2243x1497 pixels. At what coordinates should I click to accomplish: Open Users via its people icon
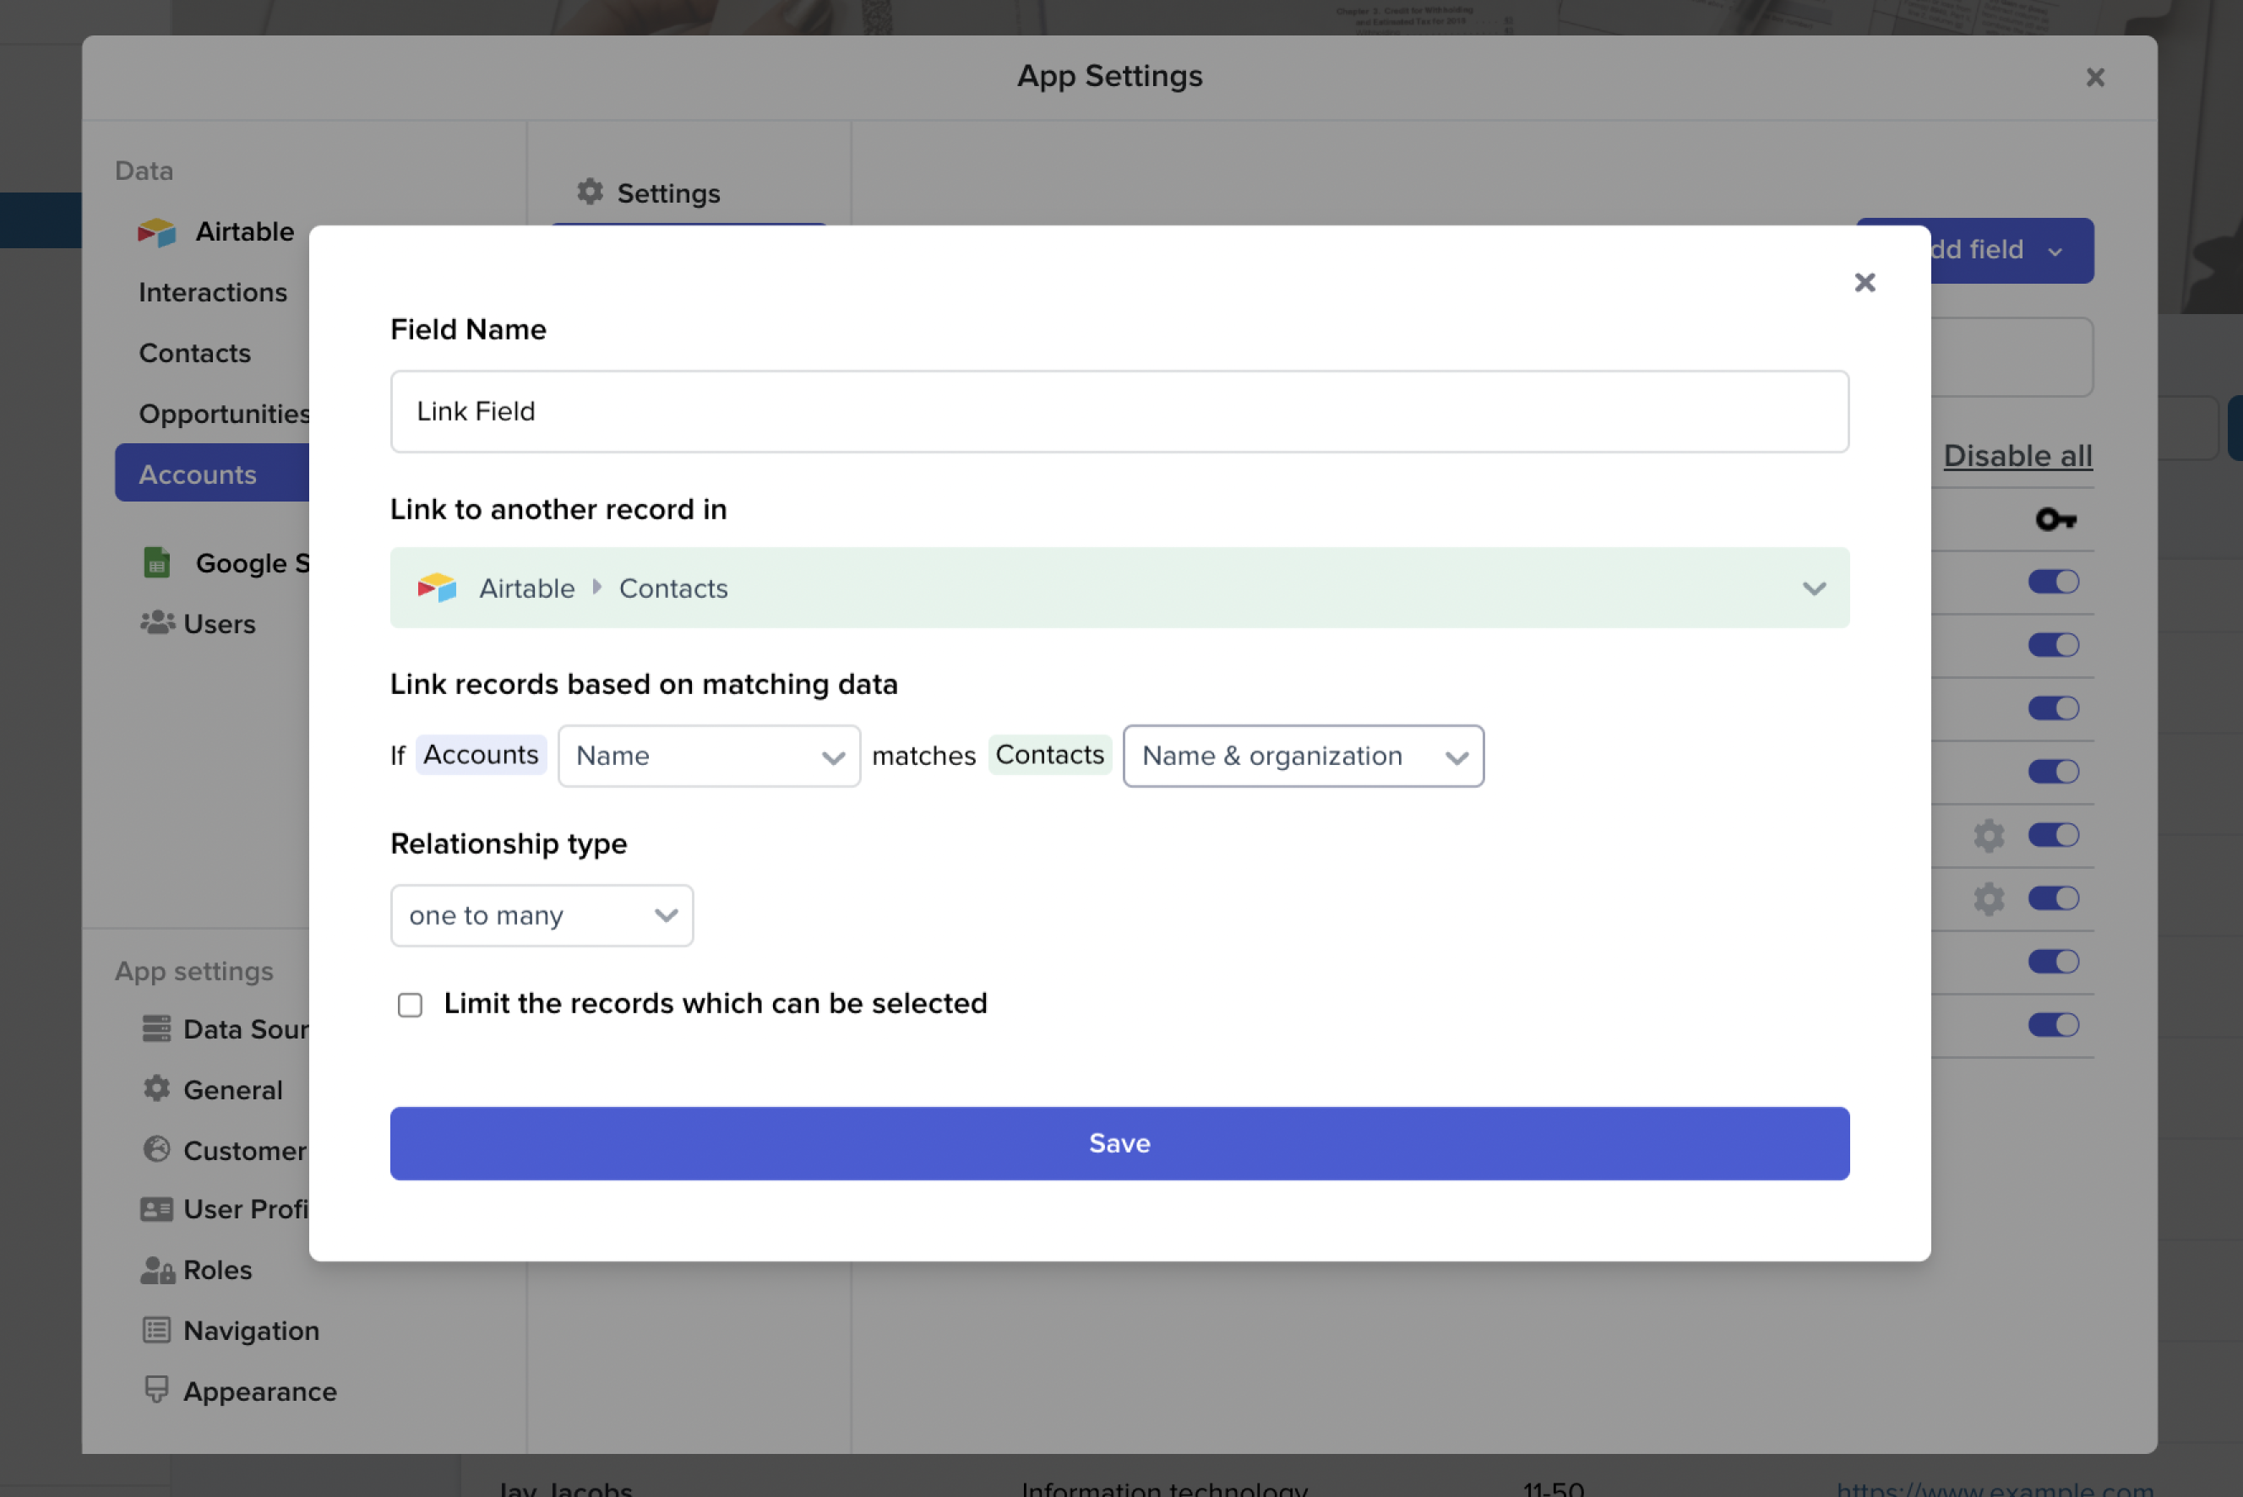click(158, 623)
